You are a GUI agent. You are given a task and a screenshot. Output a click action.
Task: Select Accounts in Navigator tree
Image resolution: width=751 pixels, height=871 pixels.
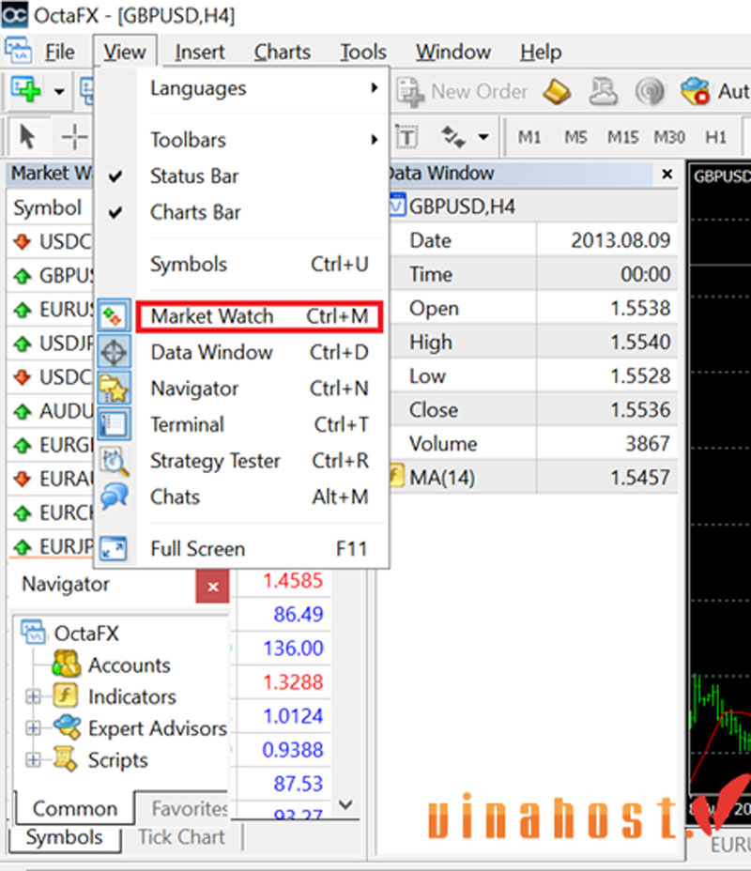[x=129, y=665]
